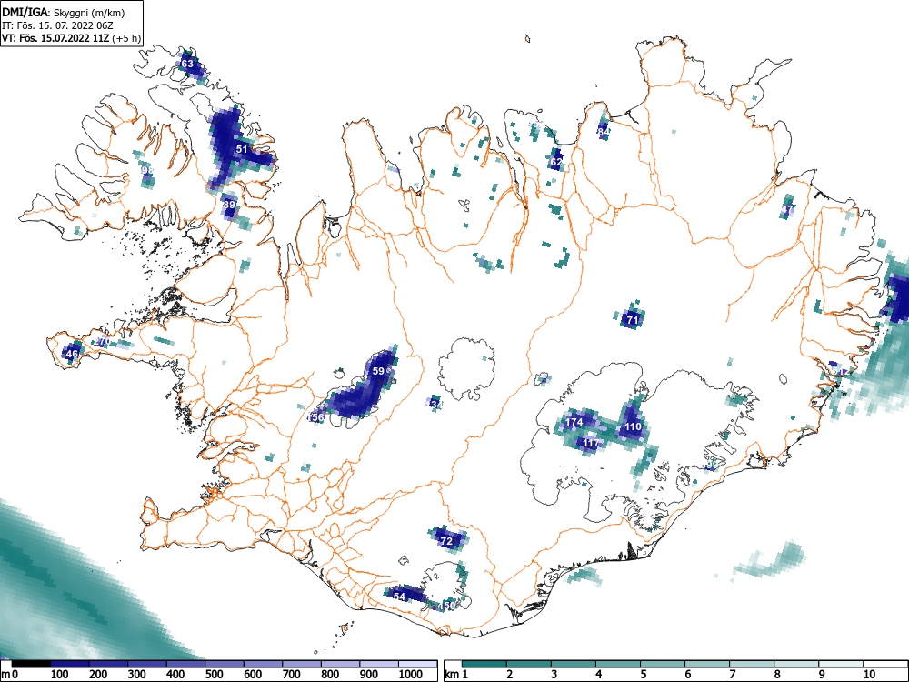
Task: Select the '117' visibility label
Action: [x=591, y=443]
